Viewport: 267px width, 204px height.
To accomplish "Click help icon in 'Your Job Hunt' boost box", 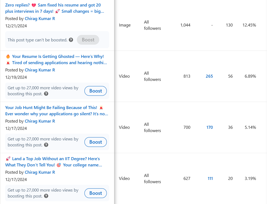I will 46,145.
